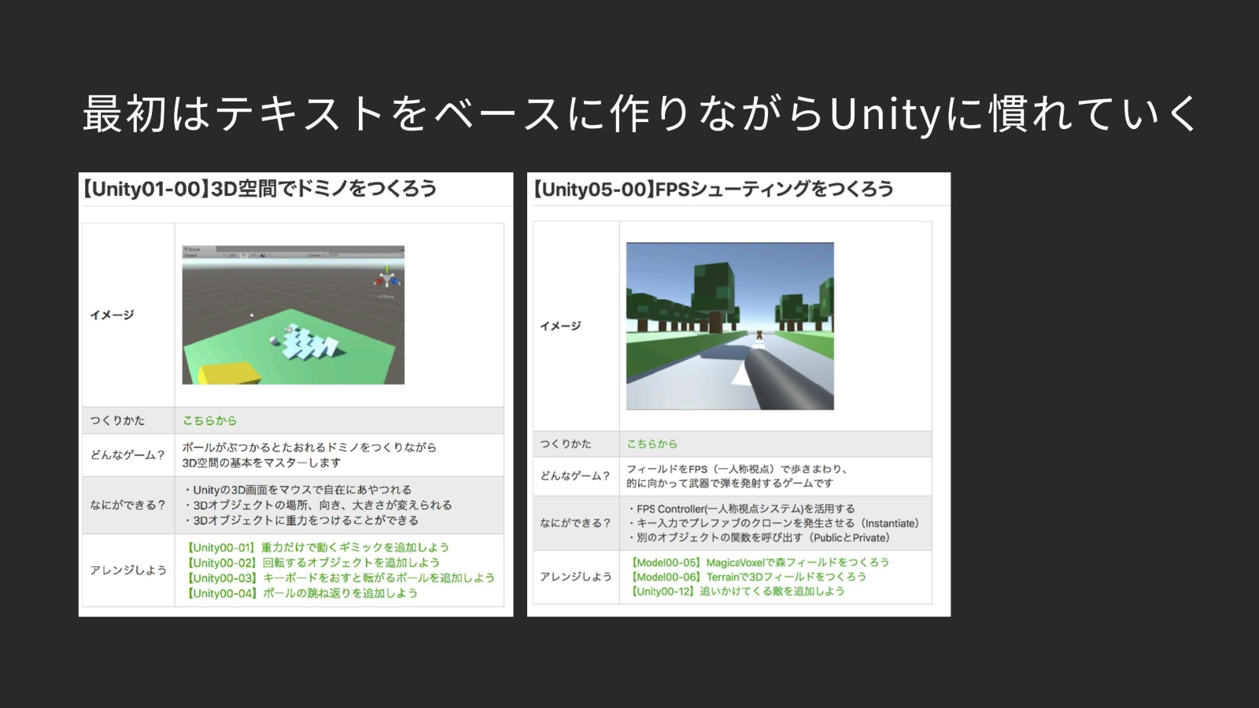Screen dimensions: 1259x708
Task: Click the bear enemy in FPS image
Action: 759,334
